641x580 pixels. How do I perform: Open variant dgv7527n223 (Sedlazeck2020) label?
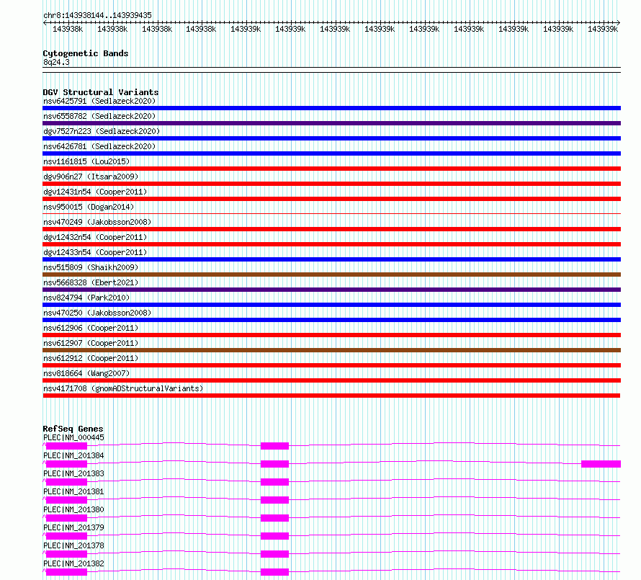pyautogui.click(x=102, y=131)
